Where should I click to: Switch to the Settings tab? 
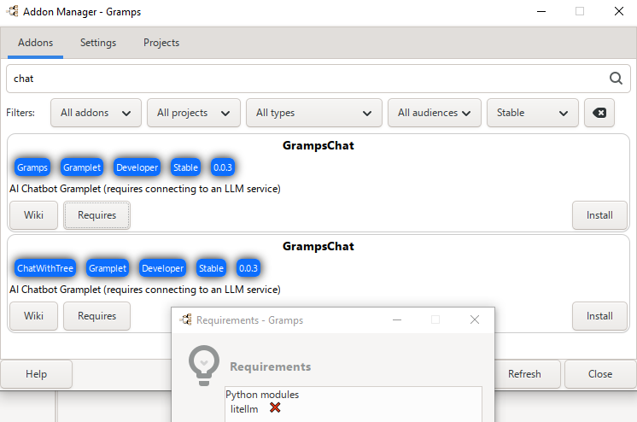point(98,43)
